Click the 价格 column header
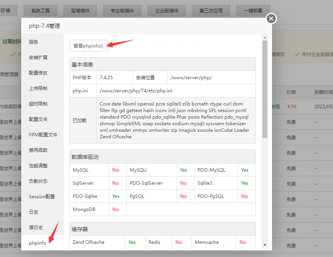 (x=291, y=92)
